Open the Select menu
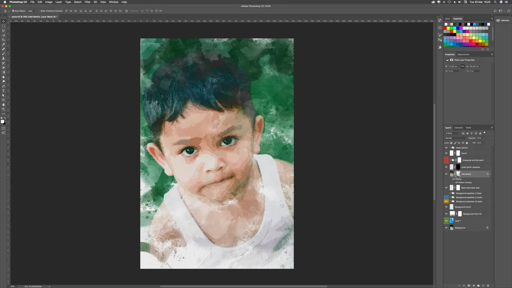 point(78,2)
